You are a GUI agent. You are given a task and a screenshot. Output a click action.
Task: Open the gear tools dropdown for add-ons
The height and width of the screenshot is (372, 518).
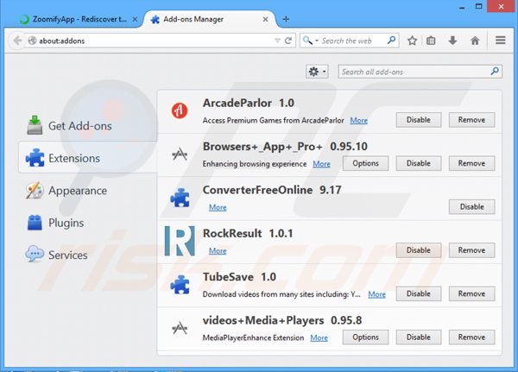click(317, 72)
